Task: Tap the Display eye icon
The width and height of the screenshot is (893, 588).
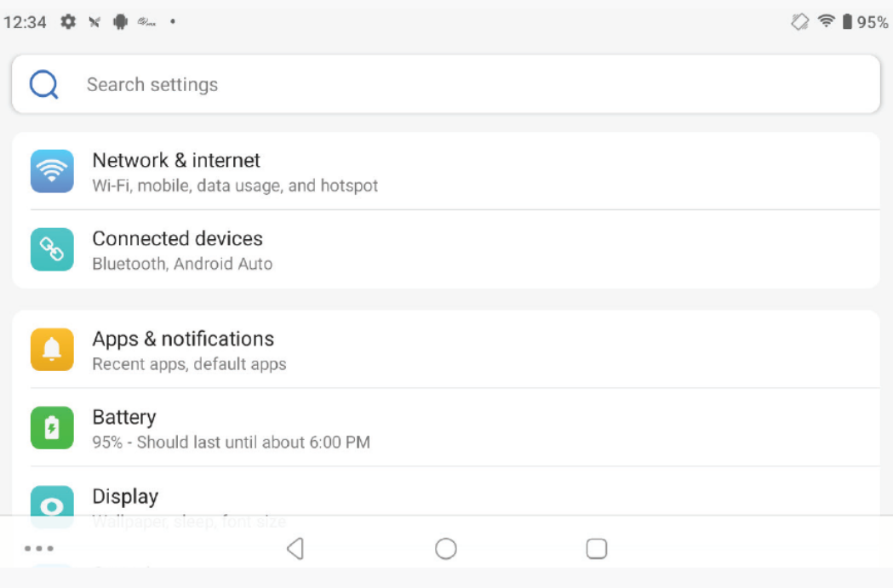Action: click(x=52, y=503)
